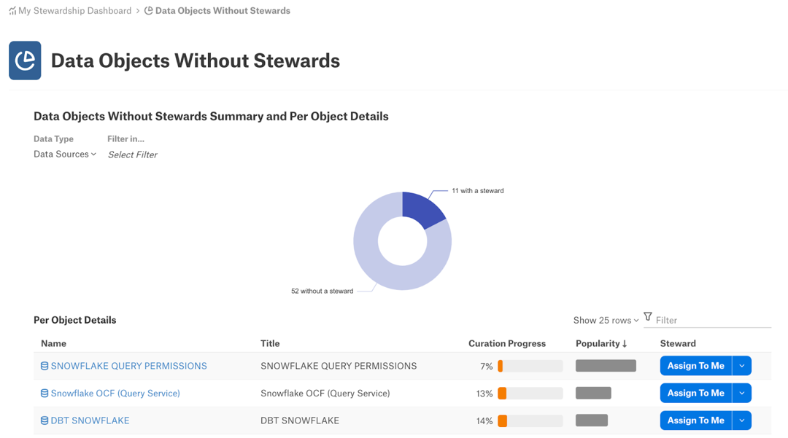The width and height of the screenshot is (788, 438).
Task: Click Data Objects Without Stewards breadcrumb
Action: pos(223,10)
